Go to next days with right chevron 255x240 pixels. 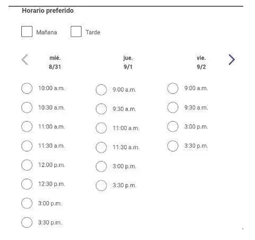pos(232,60)
